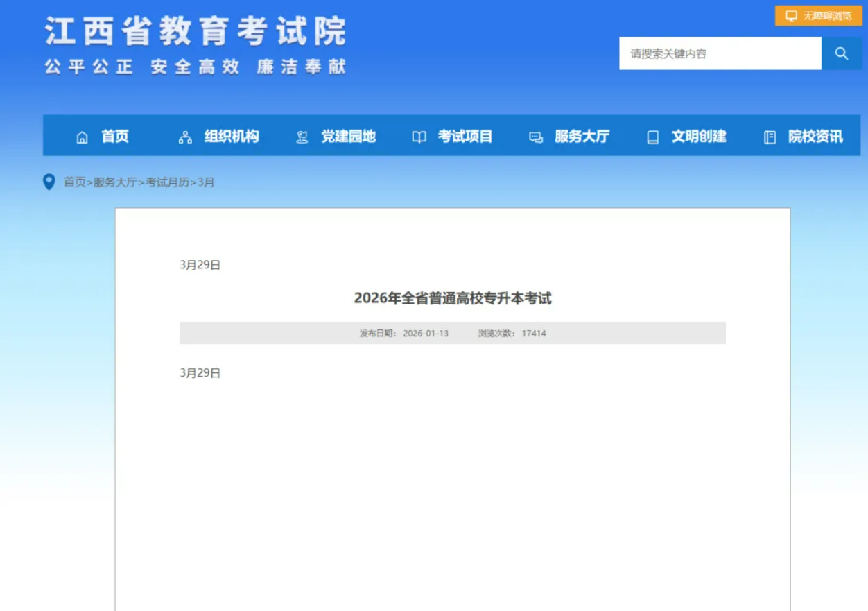Click the monitor icon in 无障碍浏览 button
The width and height of the screenshot is (868, 611).
click(790, 15)
